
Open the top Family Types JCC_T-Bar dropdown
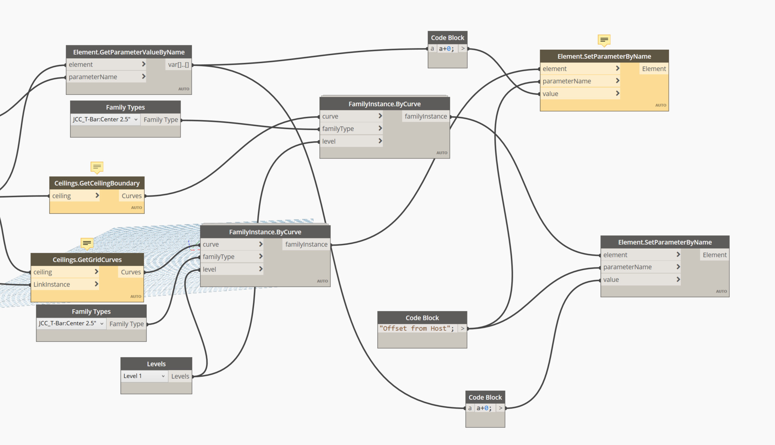[136, 119]
